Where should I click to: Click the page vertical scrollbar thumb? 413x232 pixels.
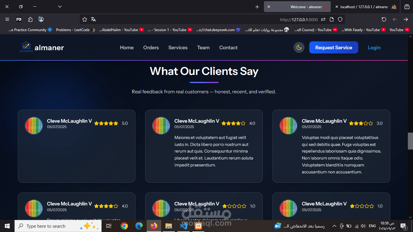click(x=410, y=141)
